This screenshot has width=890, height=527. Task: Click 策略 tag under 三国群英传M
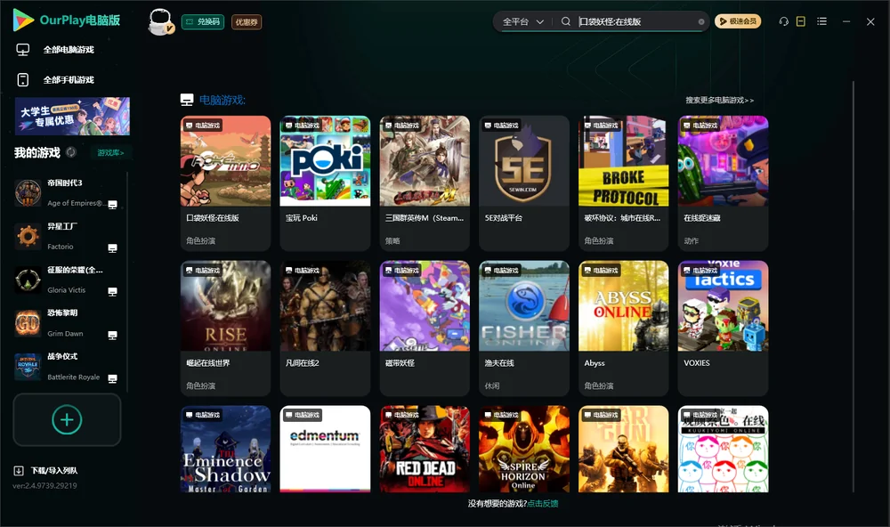(392, 240)
